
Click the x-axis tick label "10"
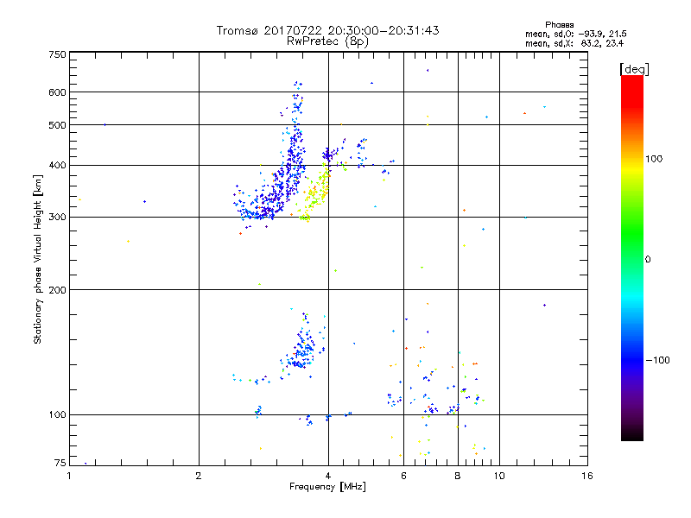pos(499,476)
